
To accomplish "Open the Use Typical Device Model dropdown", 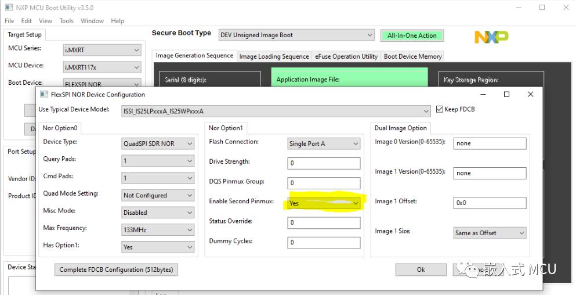I will tap(276, 111).
